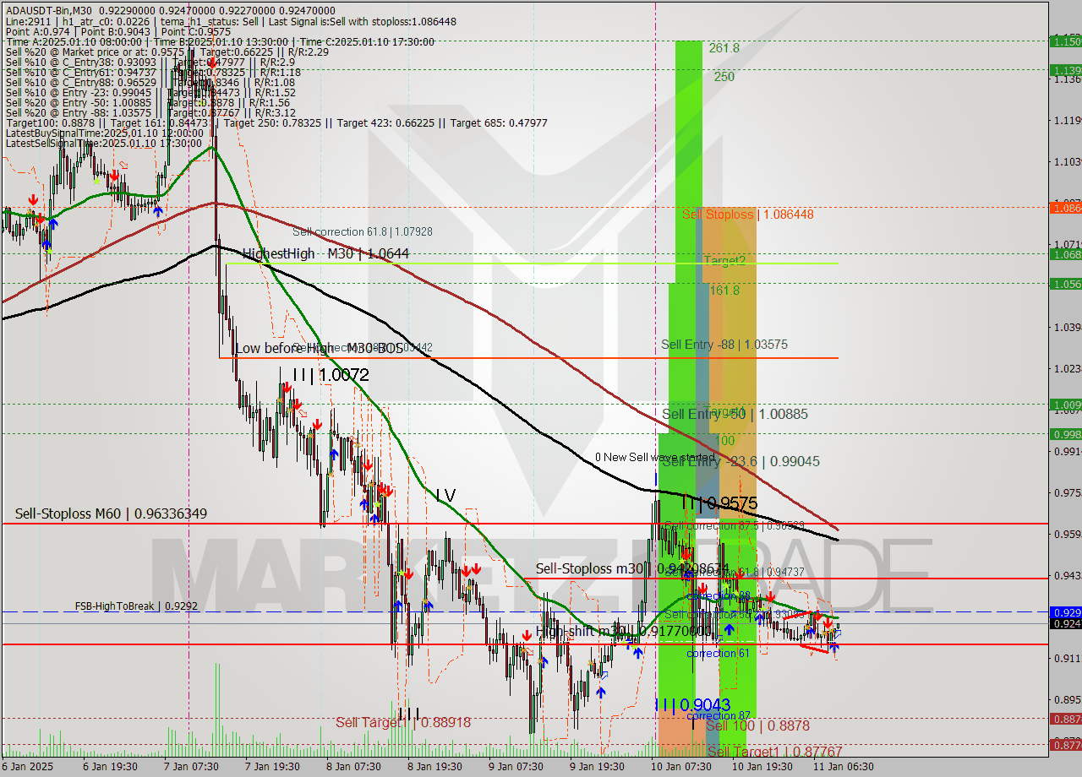Select the LatestBuySignalTime line

pos(106,133)
